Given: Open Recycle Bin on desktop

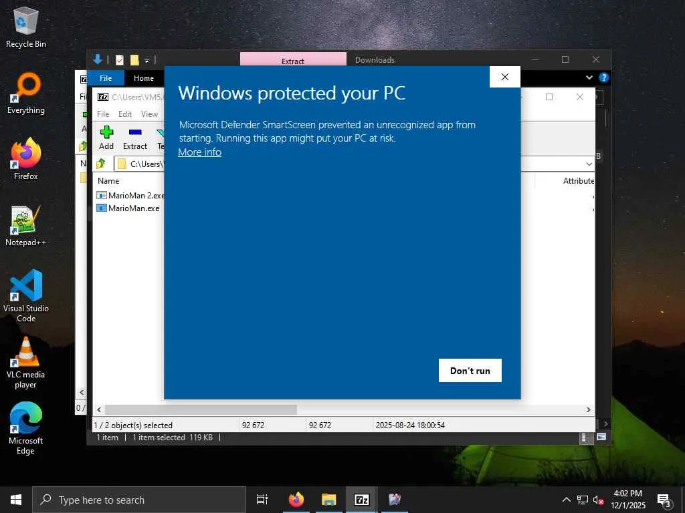Looking at the screenshot, I should click(26, 27).
